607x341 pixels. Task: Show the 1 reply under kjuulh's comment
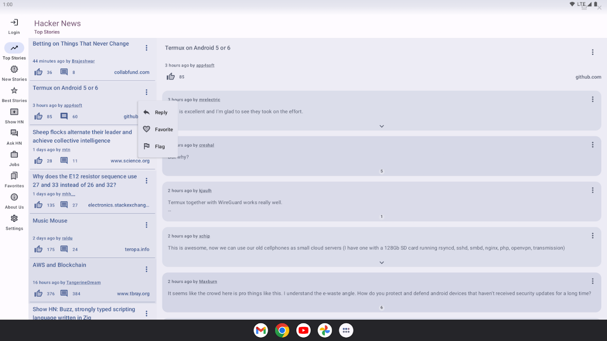382,217
